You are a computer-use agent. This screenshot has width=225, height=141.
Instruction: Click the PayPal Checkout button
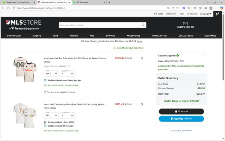tap(181, 119)
